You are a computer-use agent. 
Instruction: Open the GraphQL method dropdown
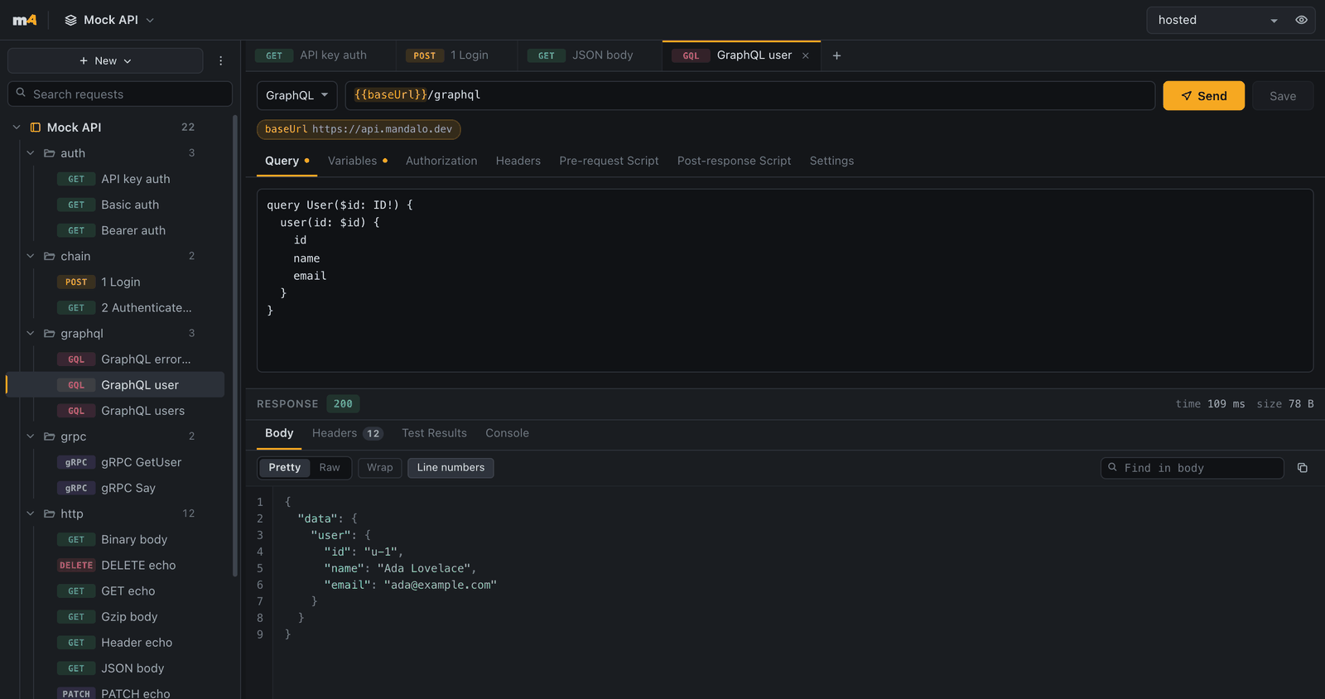296,95
